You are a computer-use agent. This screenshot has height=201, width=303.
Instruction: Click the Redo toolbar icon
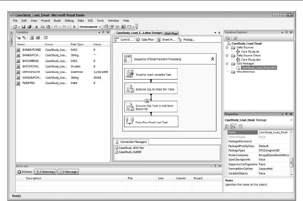click(x=64, y=27)
